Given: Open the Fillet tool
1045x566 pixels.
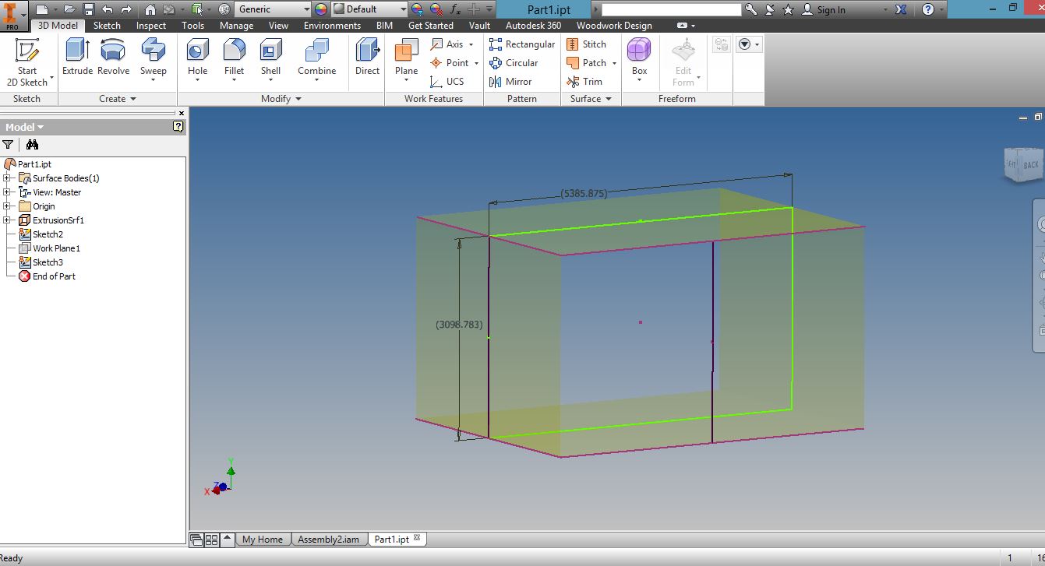Looking at the screenshot, I should pos(235,58).
